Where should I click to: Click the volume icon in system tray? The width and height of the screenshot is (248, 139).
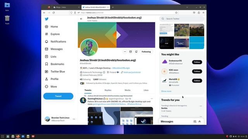[x=236, y=136]
